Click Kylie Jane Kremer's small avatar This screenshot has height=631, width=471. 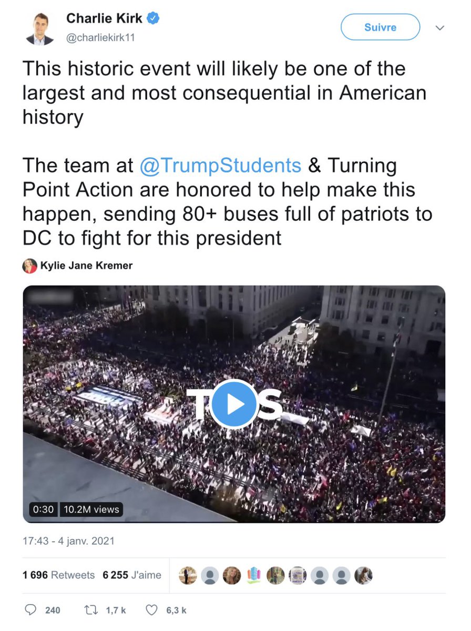click(29, 266)
